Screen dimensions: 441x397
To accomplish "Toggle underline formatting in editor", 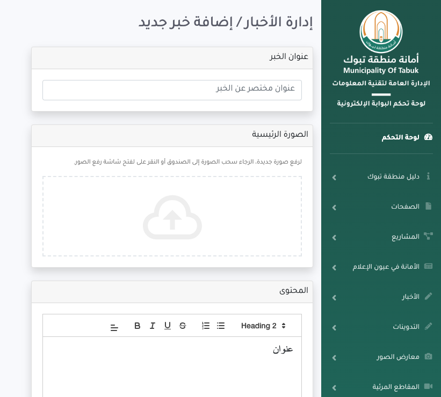I will 168,326.
